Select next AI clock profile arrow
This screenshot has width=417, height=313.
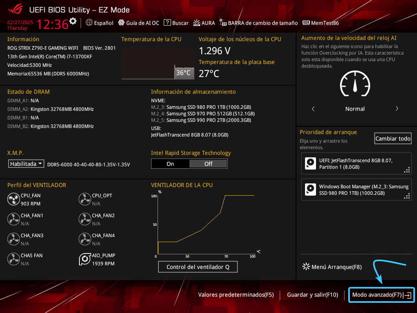(x=397, y=108)
